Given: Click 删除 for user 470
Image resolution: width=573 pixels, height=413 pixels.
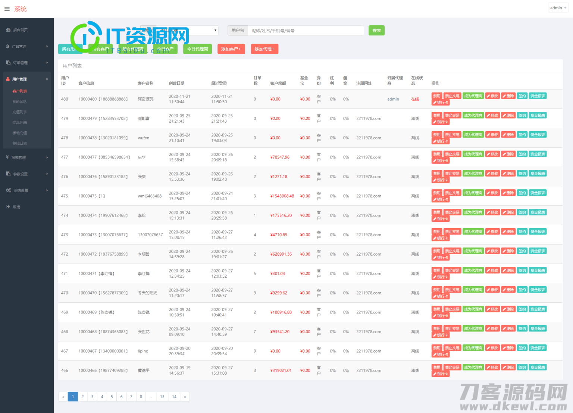Looking at the screenshot, I should pyautogui.click(x=508, y=290).
